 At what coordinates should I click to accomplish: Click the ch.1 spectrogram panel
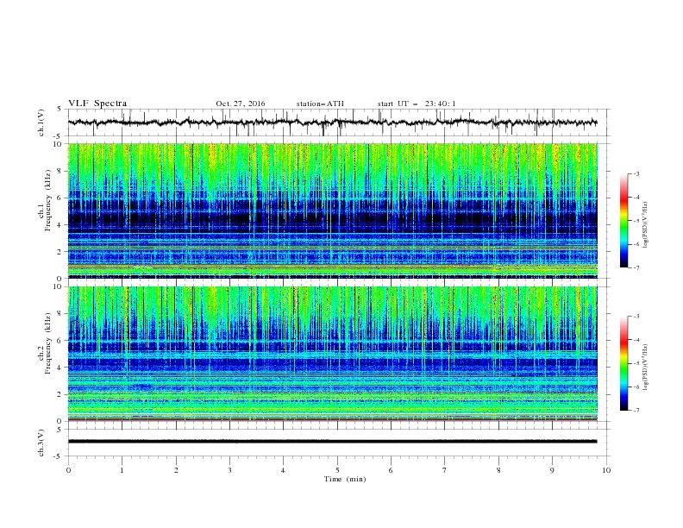[x=332, y=211]
